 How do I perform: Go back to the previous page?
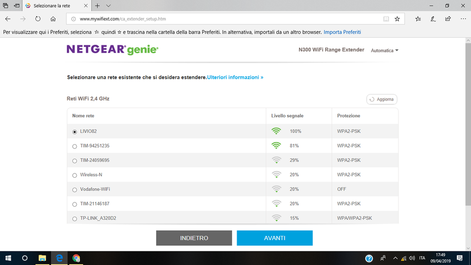pos(8,19)
